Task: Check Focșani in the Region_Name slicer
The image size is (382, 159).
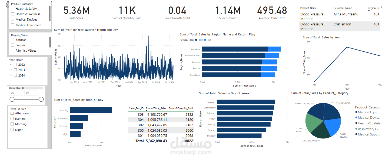Action: pos(12,45)
